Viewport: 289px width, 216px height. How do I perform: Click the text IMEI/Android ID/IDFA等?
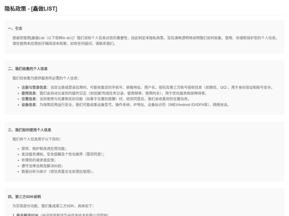pyautogui.click(x=189, y=105)
